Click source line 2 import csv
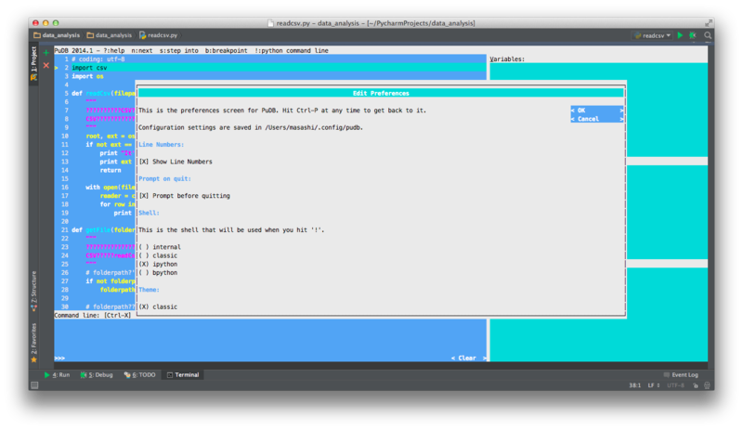 pos(270,68)
